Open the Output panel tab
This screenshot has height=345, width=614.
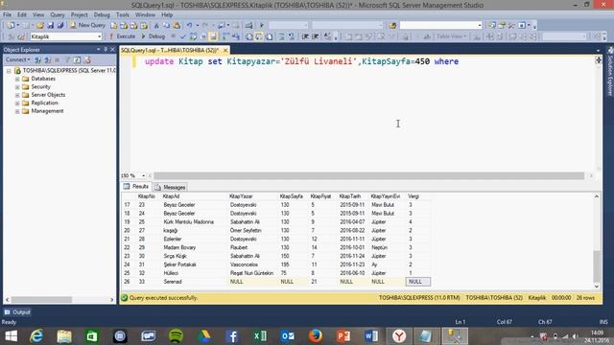17,312
